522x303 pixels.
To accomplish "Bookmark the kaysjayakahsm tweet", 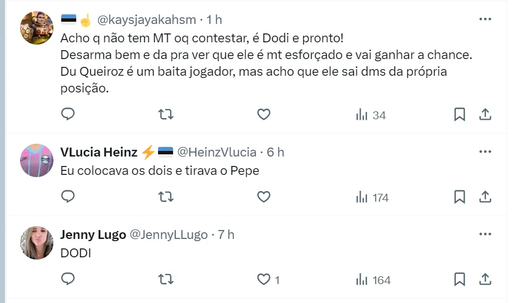I will 460,115.
